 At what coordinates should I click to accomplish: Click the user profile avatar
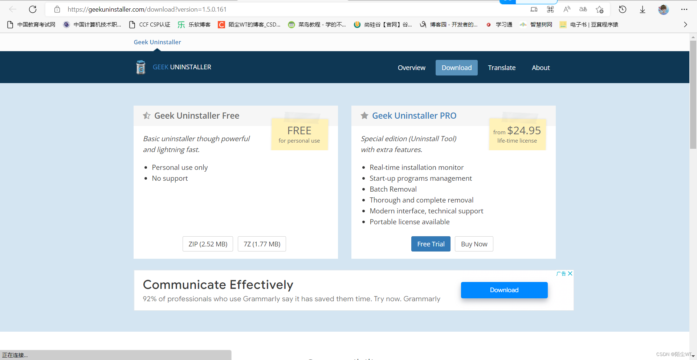663,9
